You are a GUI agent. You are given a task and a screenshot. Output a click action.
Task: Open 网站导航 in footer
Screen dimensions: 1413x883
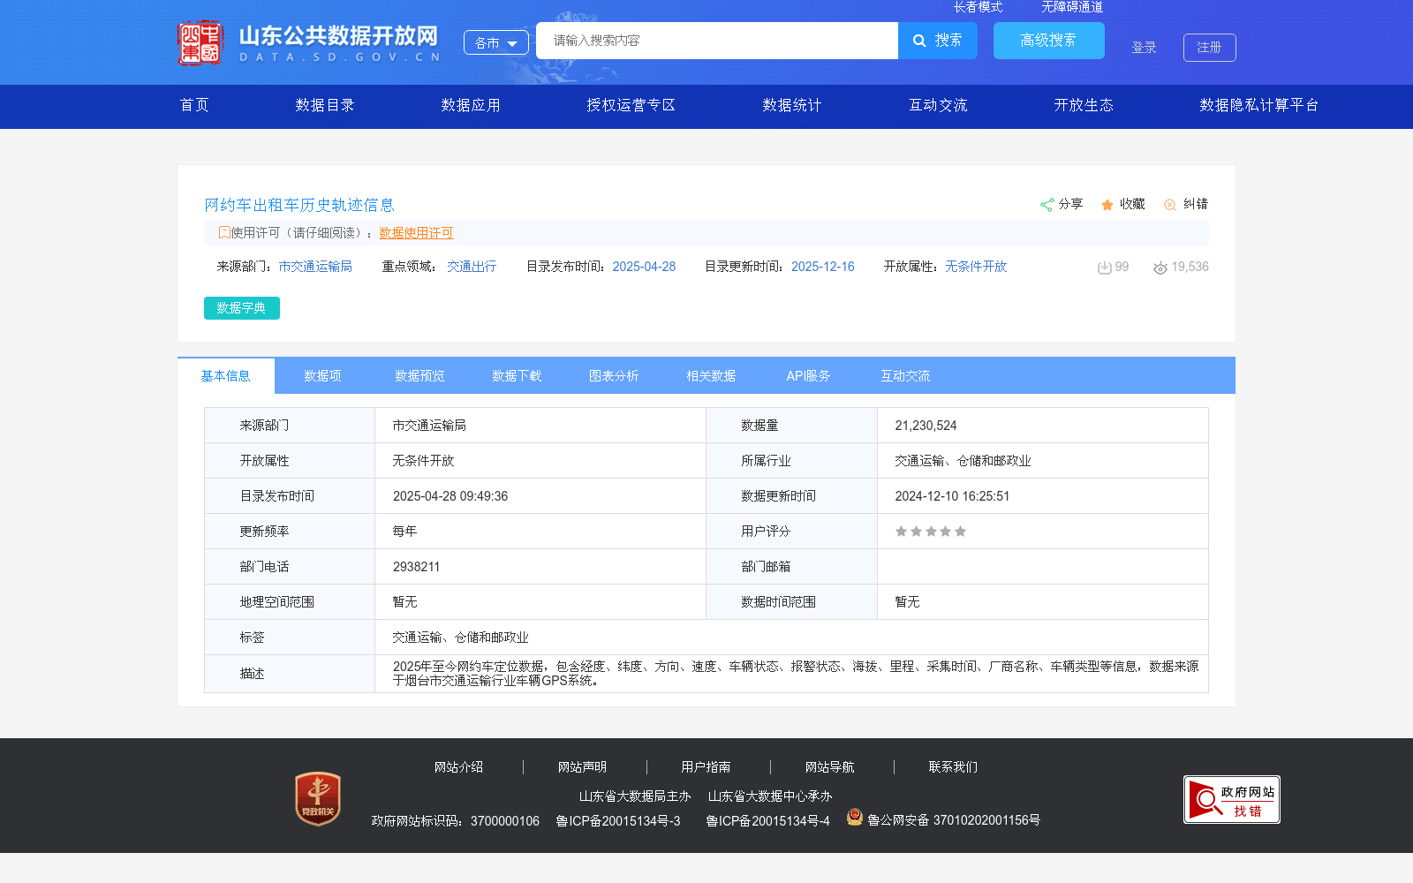pos(830,767)
